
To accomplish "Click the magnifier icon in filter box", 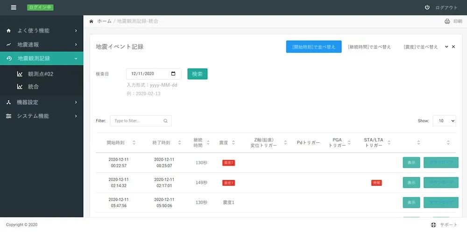I will click(x=166, y=121).
